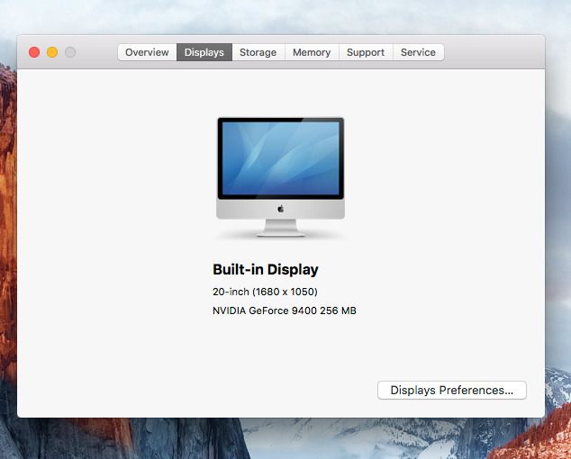Image resolution: width=571 pixels, height=459 pixels.
Task: Click the iMac display illustration
Action: tap(280, 177)
